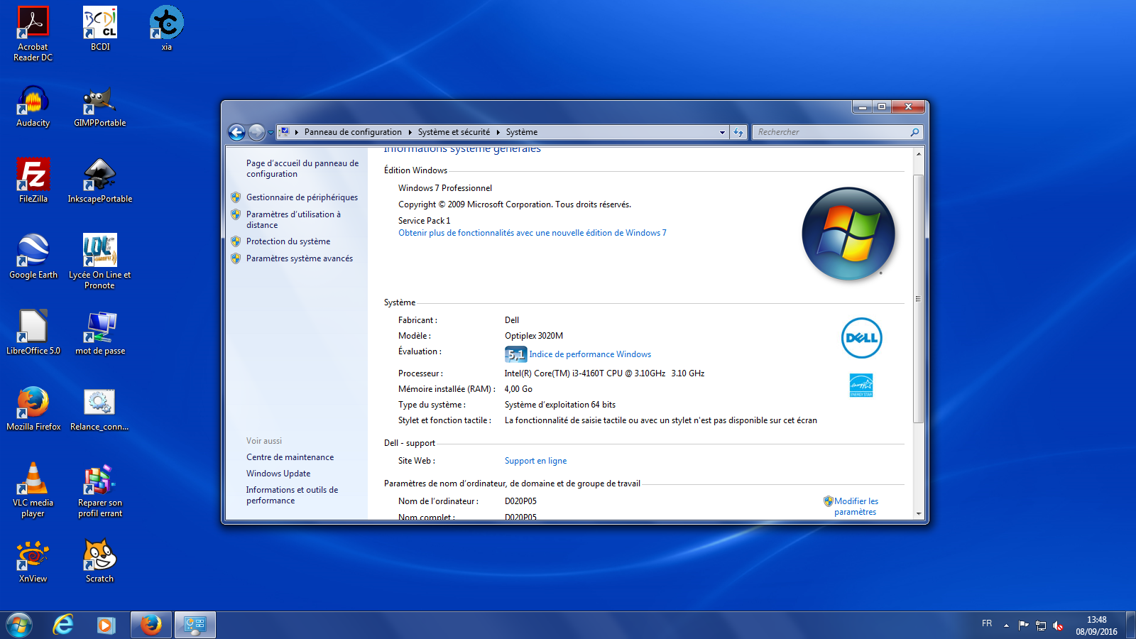Screen dimensions: 1136x639
Task: Click the Système breadcrumb item
Action: [522, 132]
